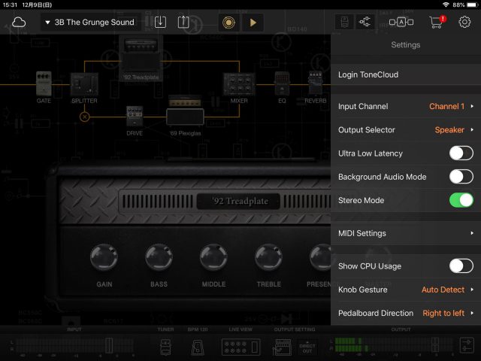The height and width of the screenshot is (361, 481).
Task: Open the TUNER icon
Action: (165, 347)
